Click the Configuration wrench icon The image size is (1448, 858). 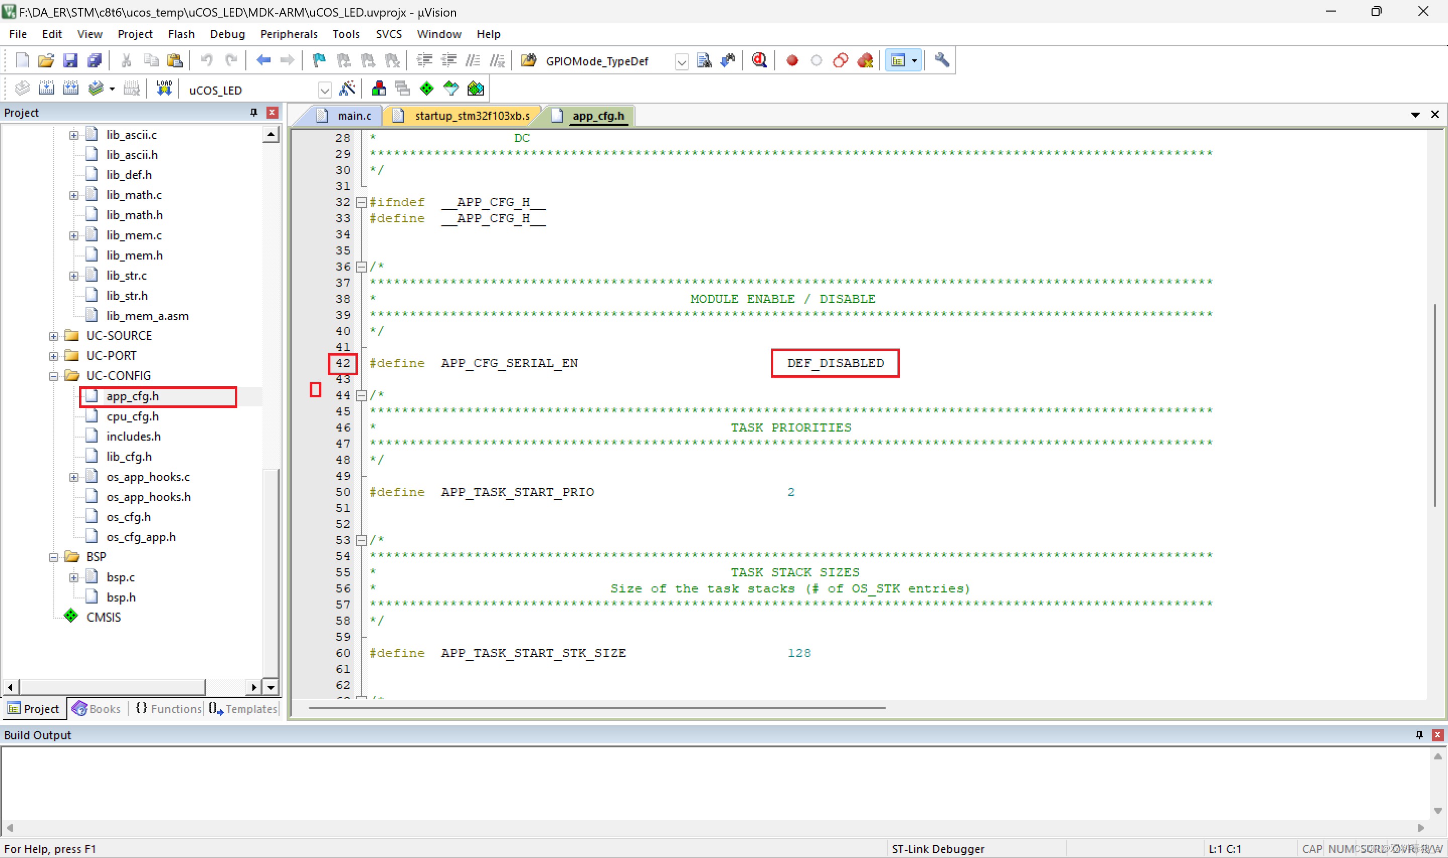tap(942, 60)
